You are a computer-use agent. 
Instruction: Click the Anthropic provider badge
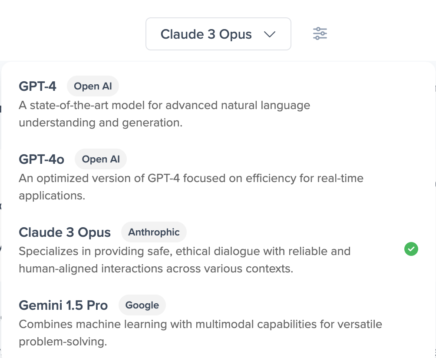(x=154, y=232)
